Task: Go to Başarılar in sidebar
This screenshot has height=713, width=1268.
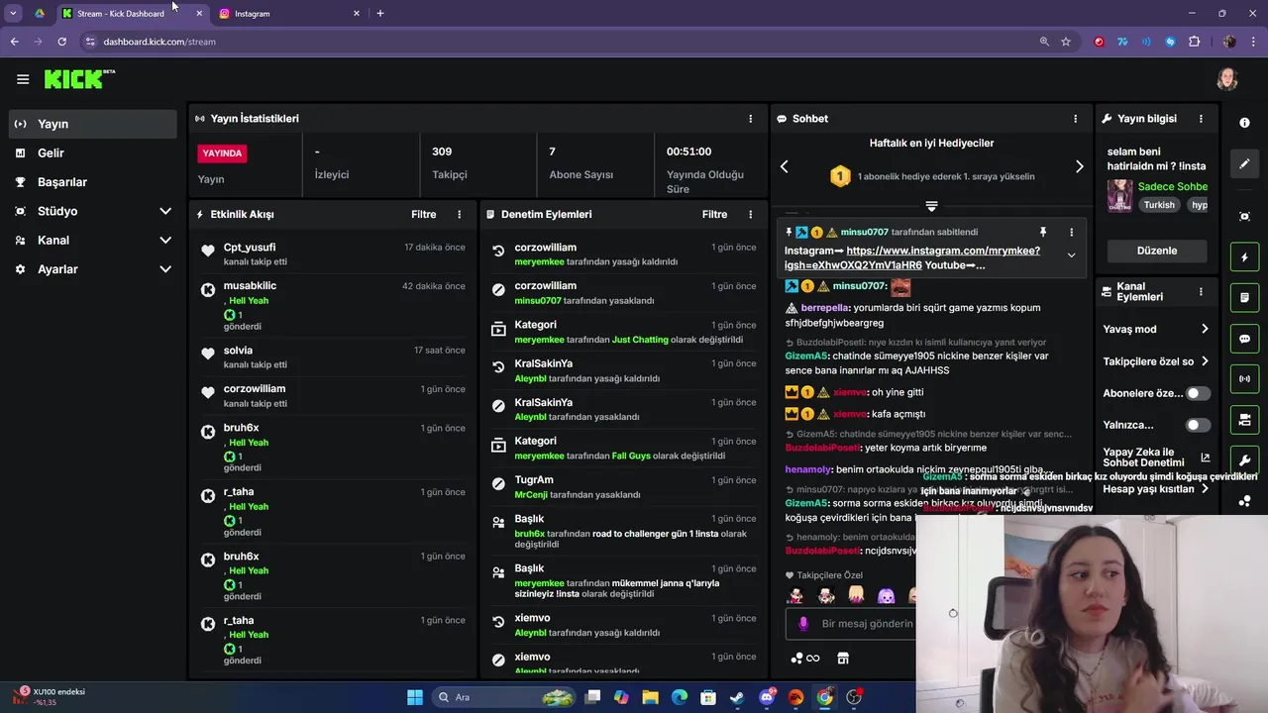Action: click(94, 182)
